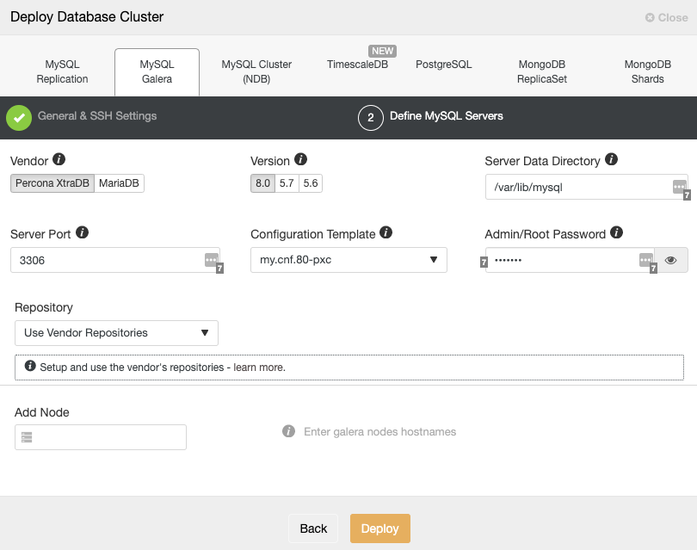Click the Admin/Root Password input field
Screen dimensions: 697x550
tap(570, 260)
